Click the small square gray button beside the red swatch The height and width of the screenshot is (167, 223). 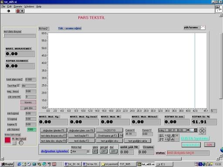14,143
